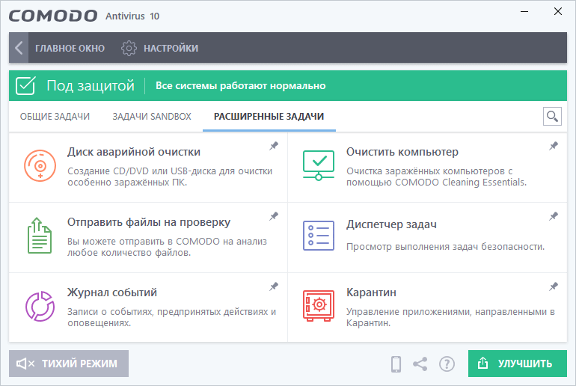Click the search magnifier icon
Viewport: 576px width, 386px height.
[552, 117]
